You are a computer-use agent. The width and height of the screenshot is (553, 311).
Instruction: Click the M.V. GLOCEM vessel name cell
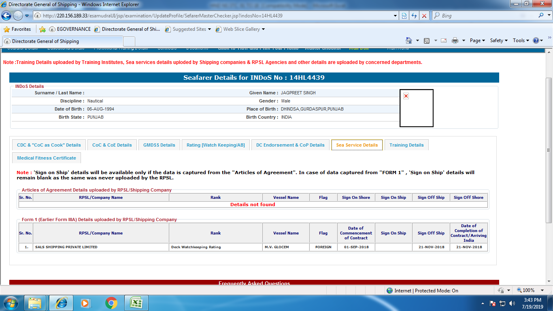pyautogui.click(x=286, y=247)
